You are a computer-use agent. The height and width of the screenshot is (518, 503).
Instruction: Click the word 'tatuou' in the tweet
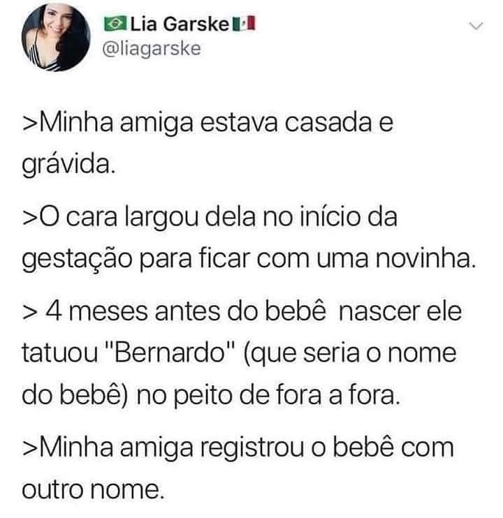(x=60, y=353)
